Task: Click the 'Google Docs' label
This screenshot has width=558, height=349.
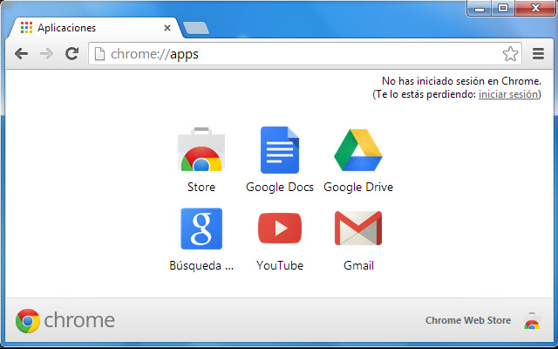Action: [280, 188]
